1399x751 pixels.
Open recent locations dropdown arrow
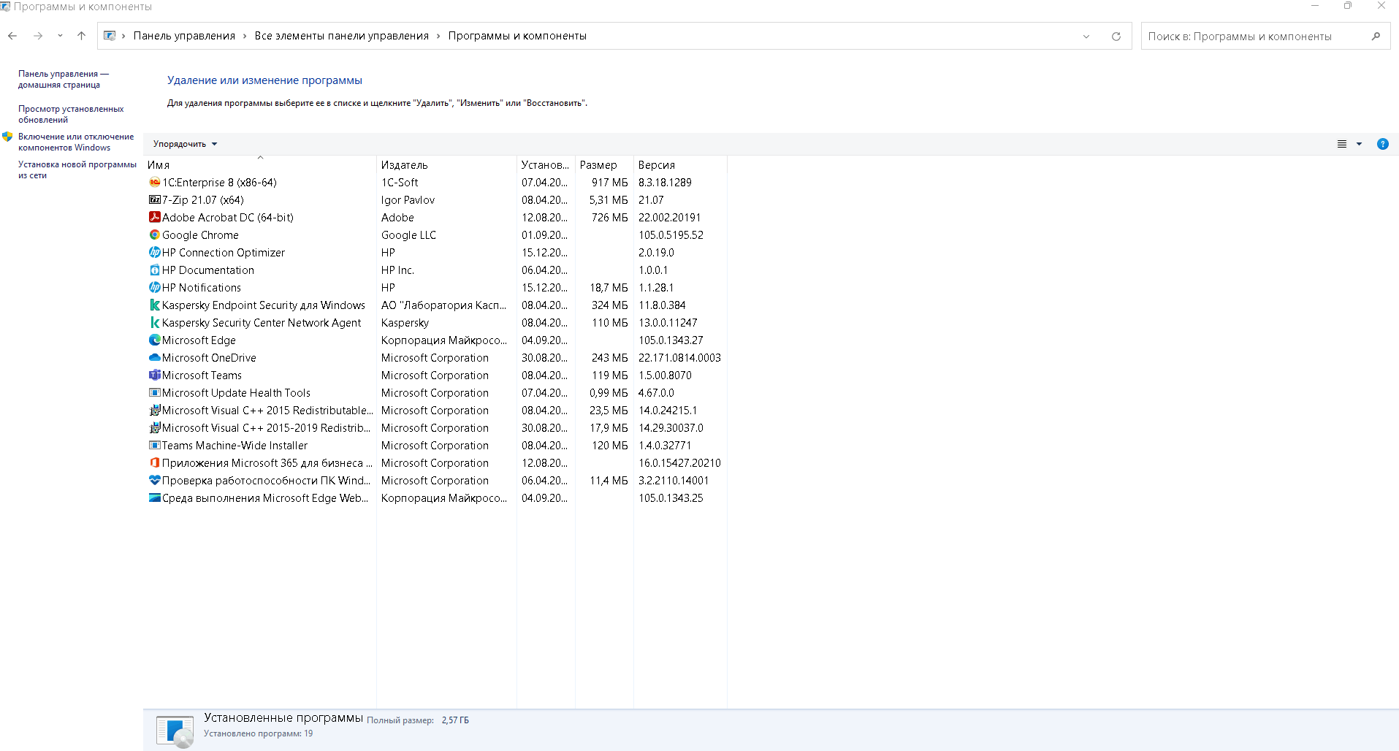[x=60, y=36]
